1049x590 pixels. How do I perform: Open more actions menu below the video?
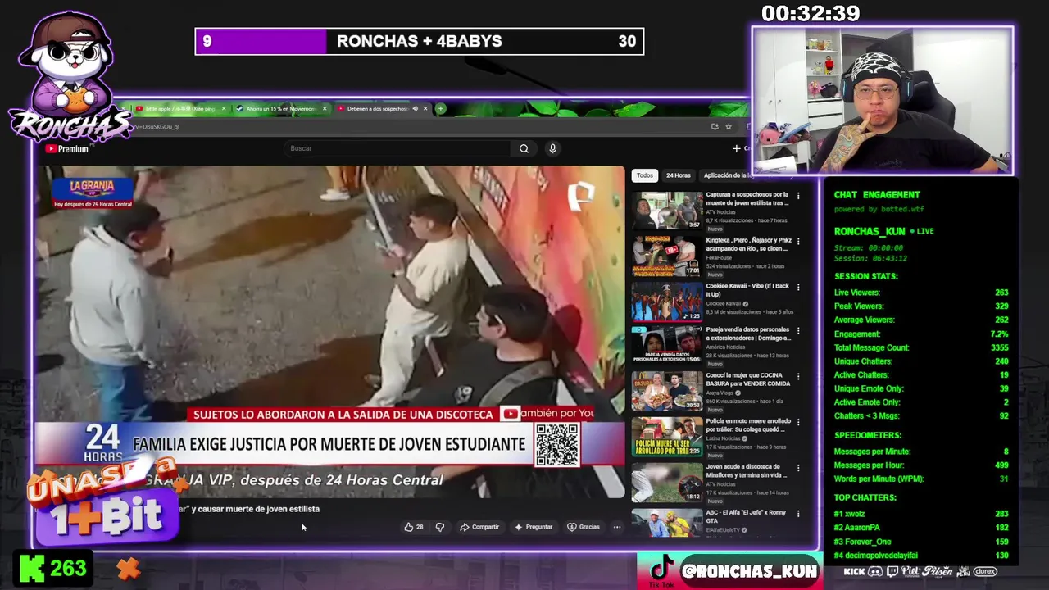617,527
